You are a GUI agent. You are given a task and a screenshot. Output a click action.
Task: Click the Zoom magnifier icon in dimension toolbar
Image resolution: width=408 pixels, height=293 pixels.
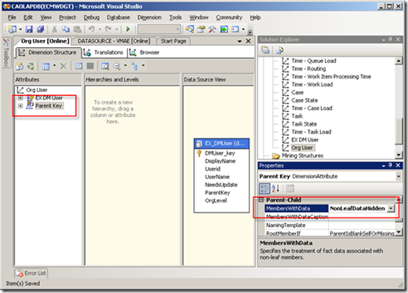click(117, 66)
